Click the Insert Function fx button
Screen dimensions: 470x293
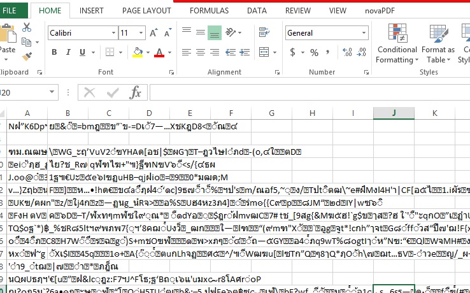pos(135,92)
